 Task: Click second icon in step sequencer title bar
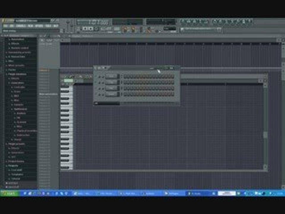pyautogui.click(x=99, y=68)
